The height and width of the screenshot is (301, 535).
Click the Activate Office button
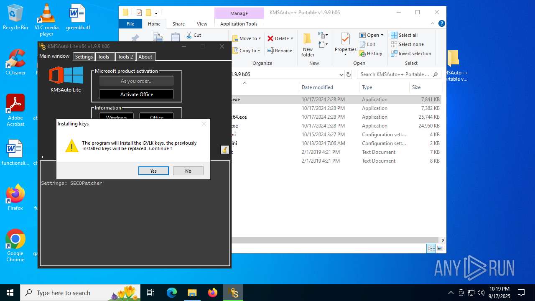[x=137, y=94]
